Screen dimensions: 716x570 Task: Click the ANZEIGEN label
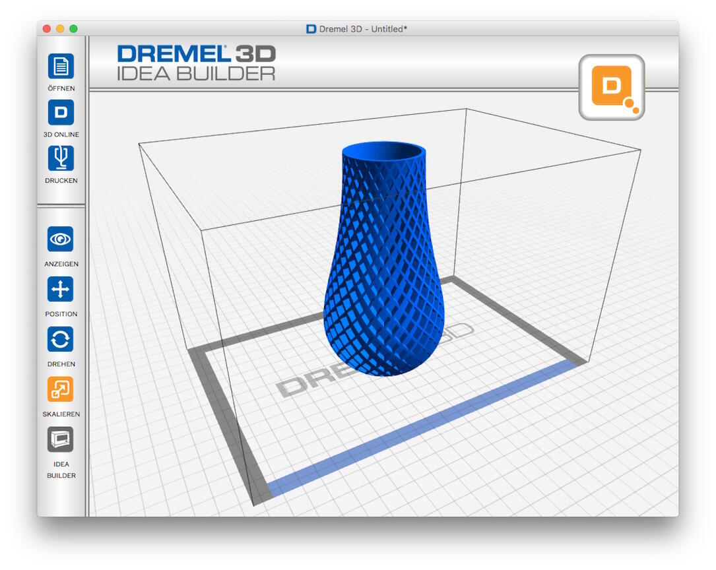(61, 265)
